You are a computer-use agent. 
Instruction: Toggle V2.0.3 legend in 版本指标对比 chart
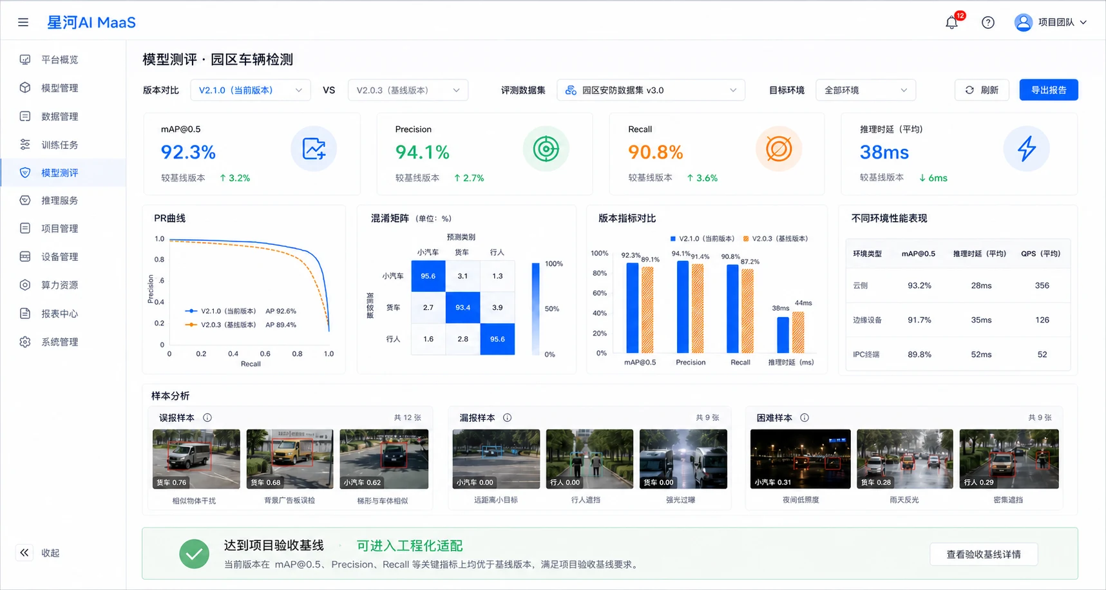(776, 238)
